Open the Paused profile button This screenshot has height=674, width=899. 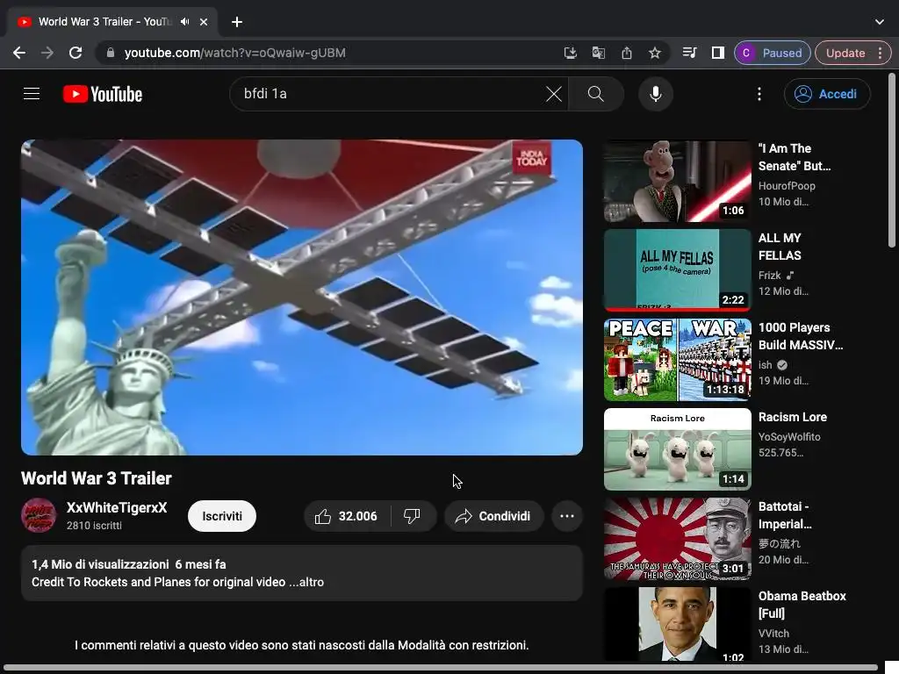[773, 53]
